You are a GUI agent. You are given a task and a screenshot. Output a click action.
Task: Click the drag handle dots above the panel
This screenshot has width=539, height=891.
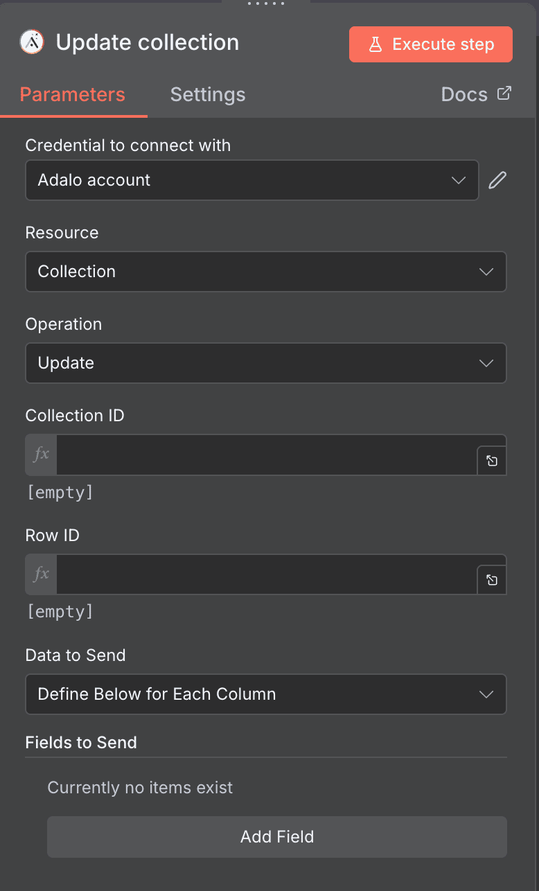click(266, 4)
